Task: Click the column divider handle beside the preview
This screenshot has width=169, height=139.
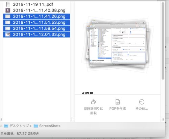Action: [x=72, y=119]
